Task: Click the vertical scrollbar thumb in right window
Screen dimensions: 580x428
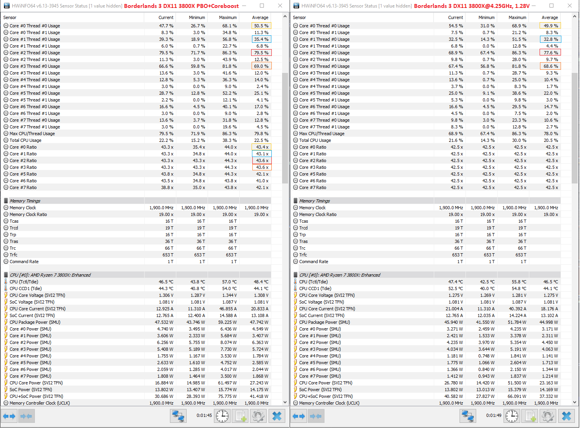Action: (574, 128)
